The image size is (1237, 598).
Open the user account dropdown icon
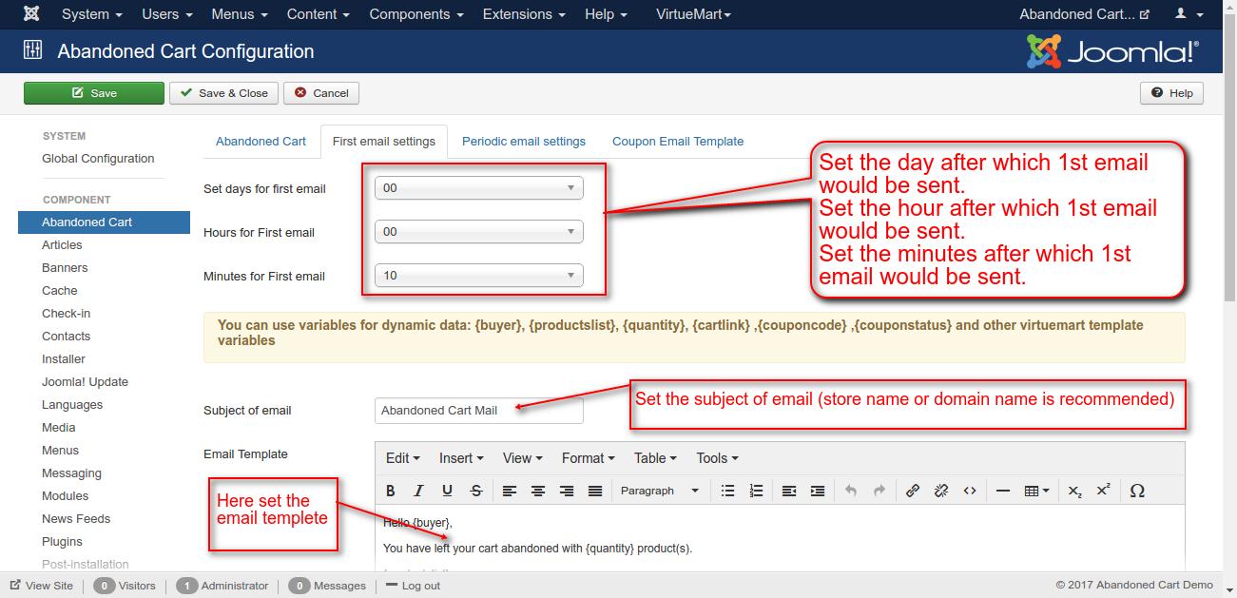pyautogui.click(x=1187, y=14)
